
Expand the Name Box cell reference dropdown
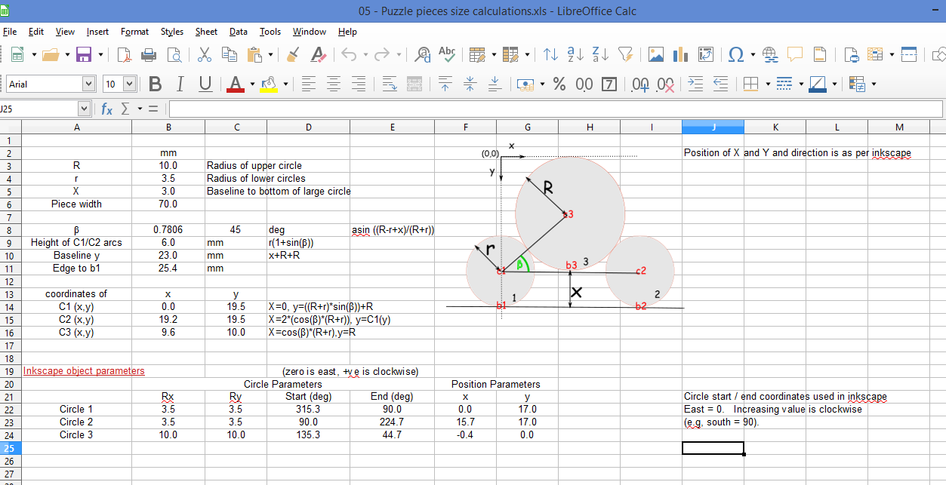click(84, 109)
